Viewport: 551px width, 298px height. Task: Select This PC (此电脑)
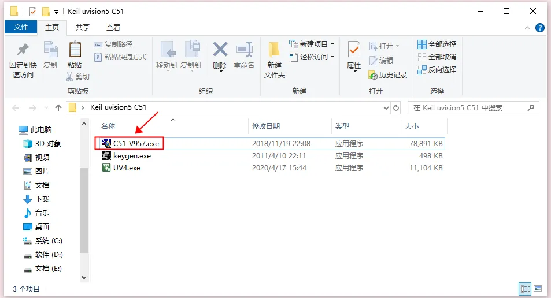(x=35, y=130)
